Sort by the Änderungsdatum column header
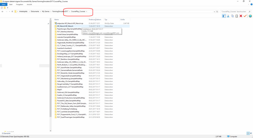253x138 pixels. 95,20
